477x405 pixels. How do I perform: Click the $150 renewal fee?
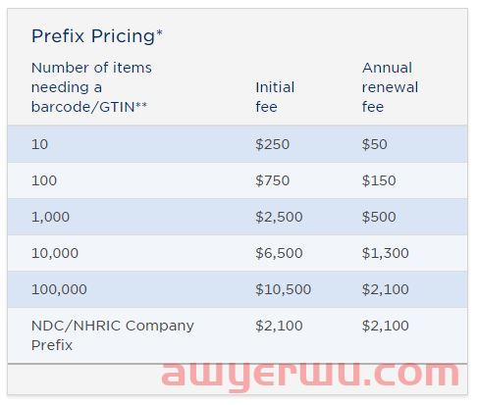click(379, 180)
